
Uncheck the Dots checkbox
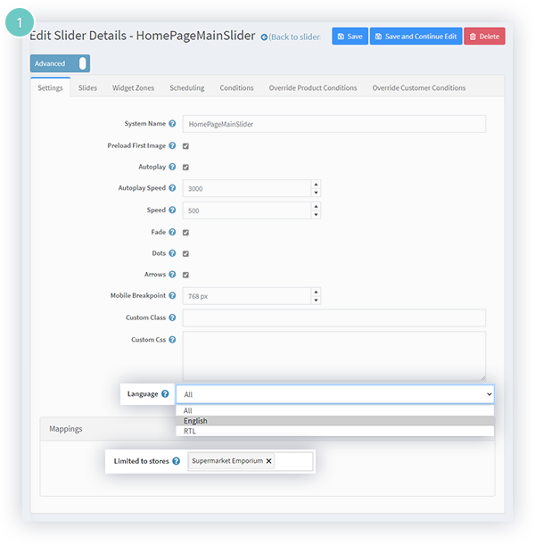tap(185, 253)
